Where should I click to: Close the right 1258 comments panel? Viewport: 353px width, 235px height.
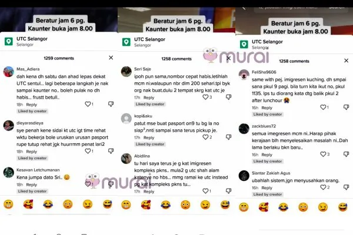coord(347,61)
